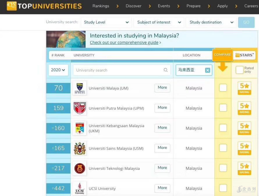Viewport: 259px width, 196px height.
Task: Click the magnifier icon in University search
Action: [x=165, y=70]
